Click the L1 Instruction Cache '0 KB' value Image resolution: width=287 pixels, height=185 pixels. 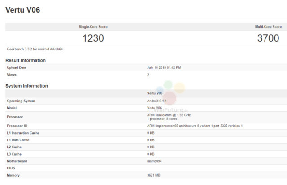(151, 133)
